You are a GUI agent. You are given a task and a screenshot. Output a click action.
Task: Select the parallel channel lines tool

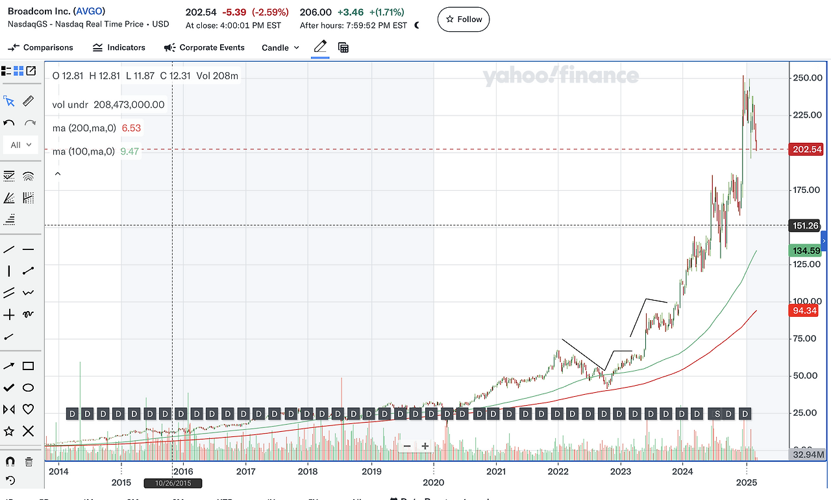click(9, 293)
